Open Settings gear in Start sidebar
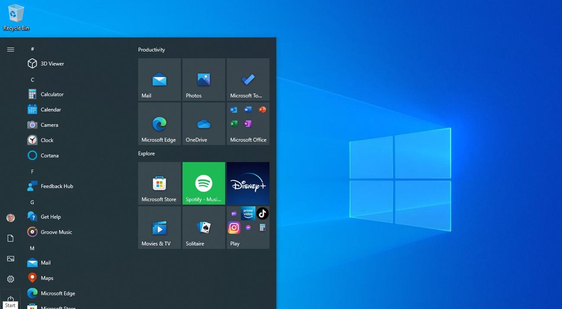The height and width of the screenshot is (309, 562). coord(10,279)
